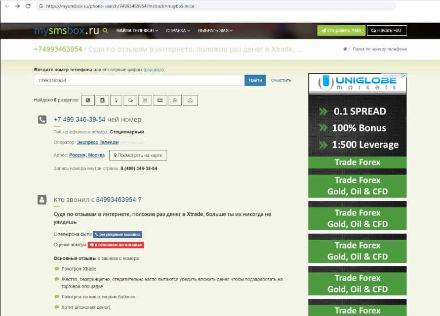Open +7 499 346-39-54 number link
Screen dimensions: 440x316
tap(79, 120)
